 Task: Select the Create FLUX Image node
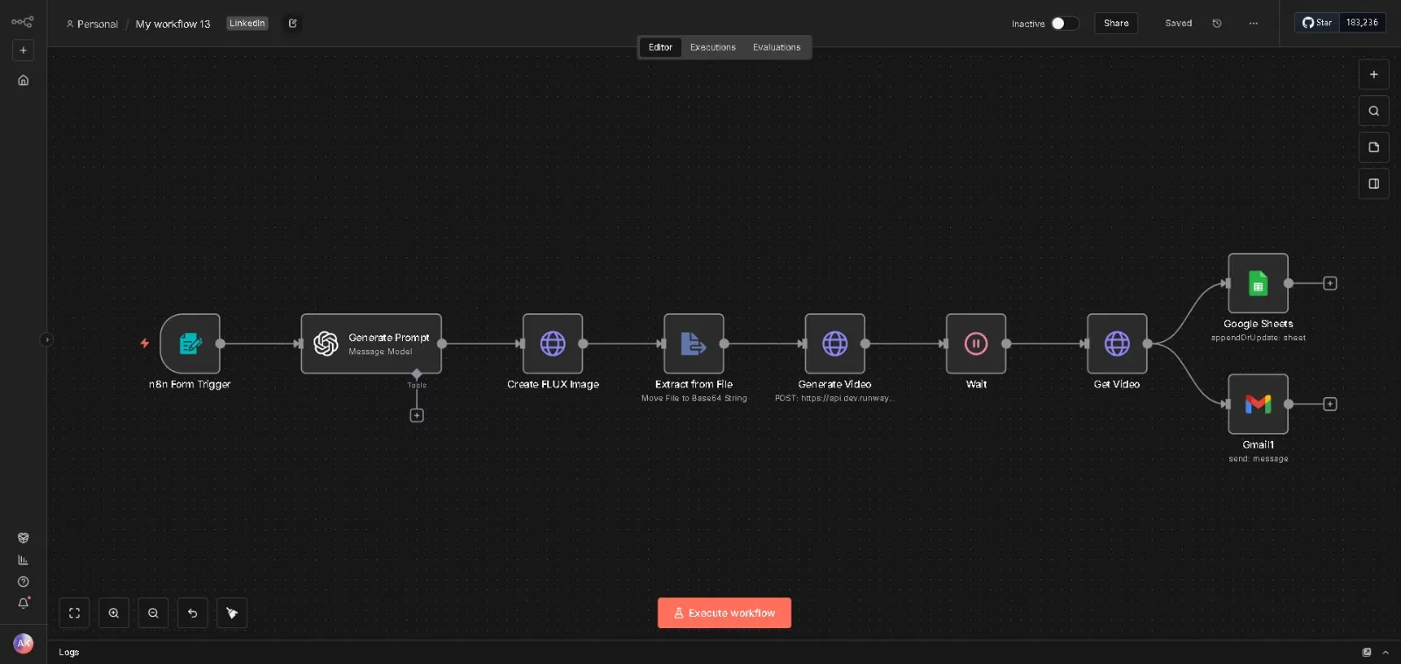[x=553, y=344]
